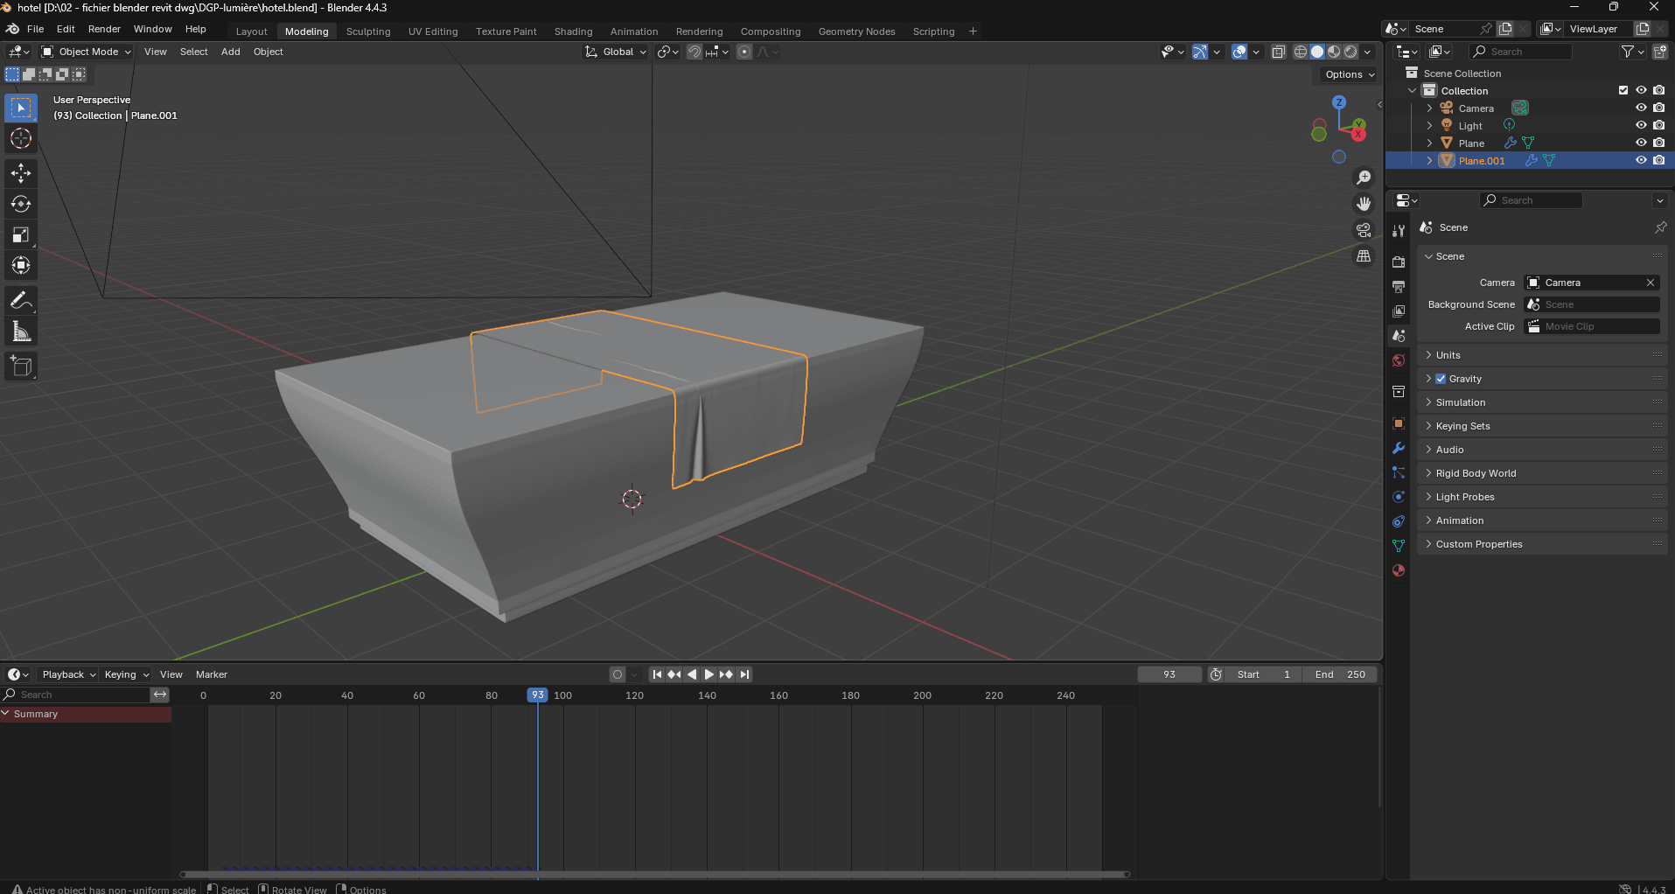Viewport: 1675px width, 894px height.
Task: Open the Object Mode dropdown
Action: point(86,52)
